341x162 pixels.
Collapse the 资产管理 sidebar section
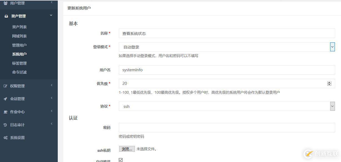[51, 16]
